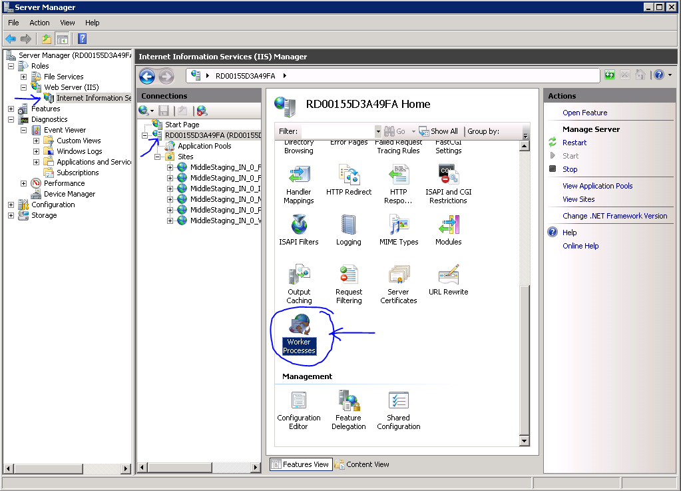The width and height of the screenshot is (681, 491).
Task: Select Application Pools in Connections tree
Action: point(204,146)
